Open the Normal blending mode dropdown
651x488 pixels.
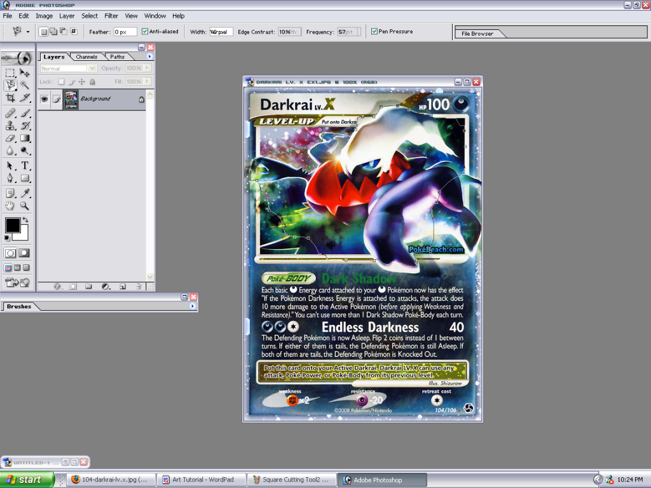92,69
